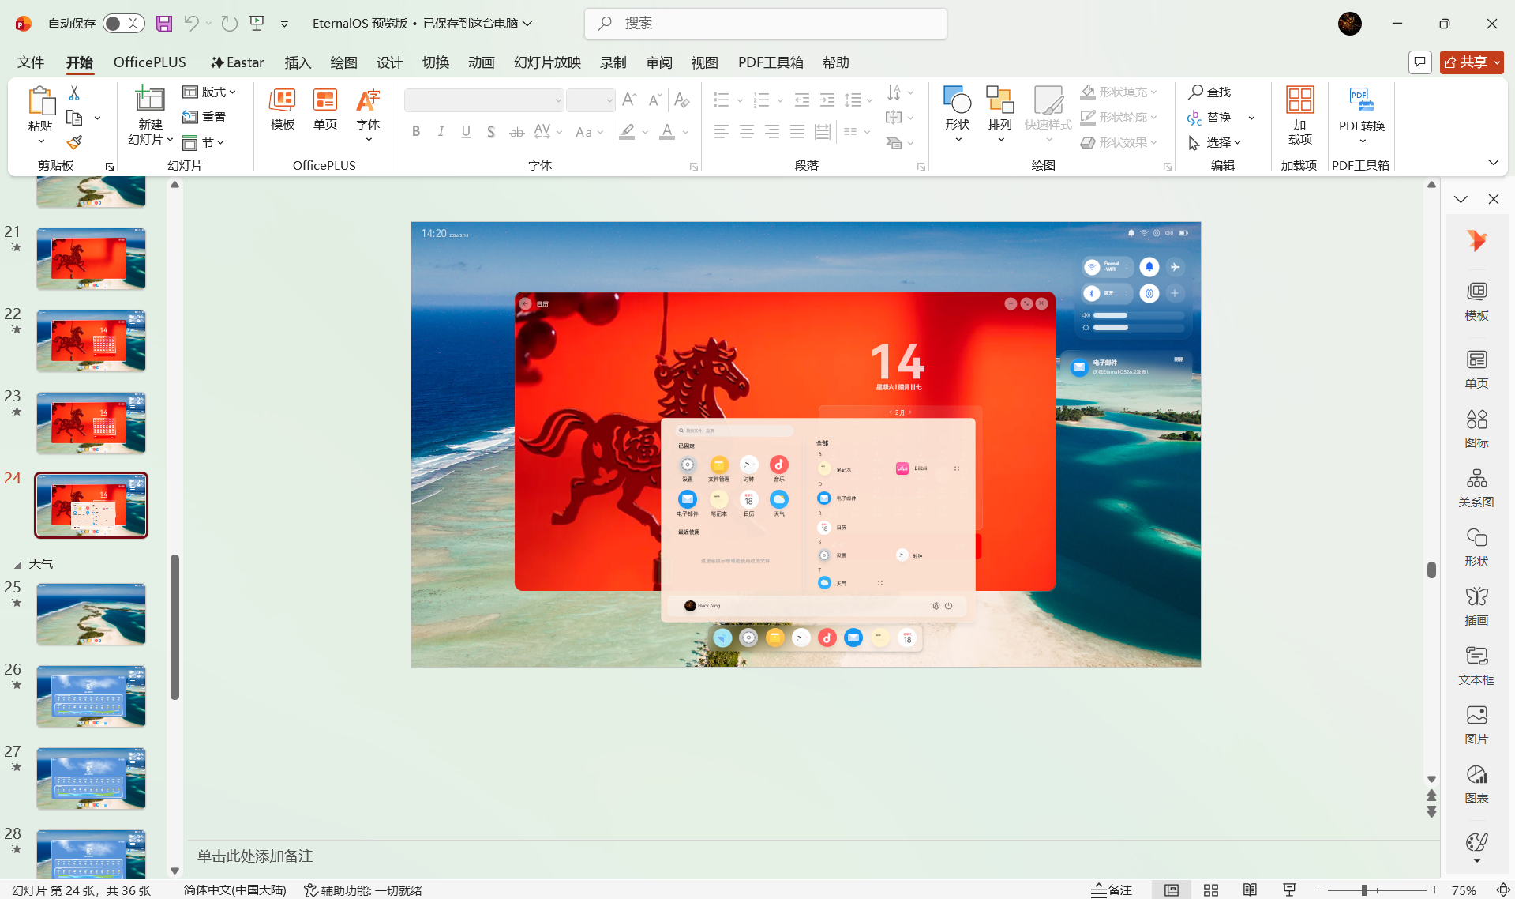Click the 备注 notes button in status bar
The image size is (1515, 899).
[x=1112, y=890]
